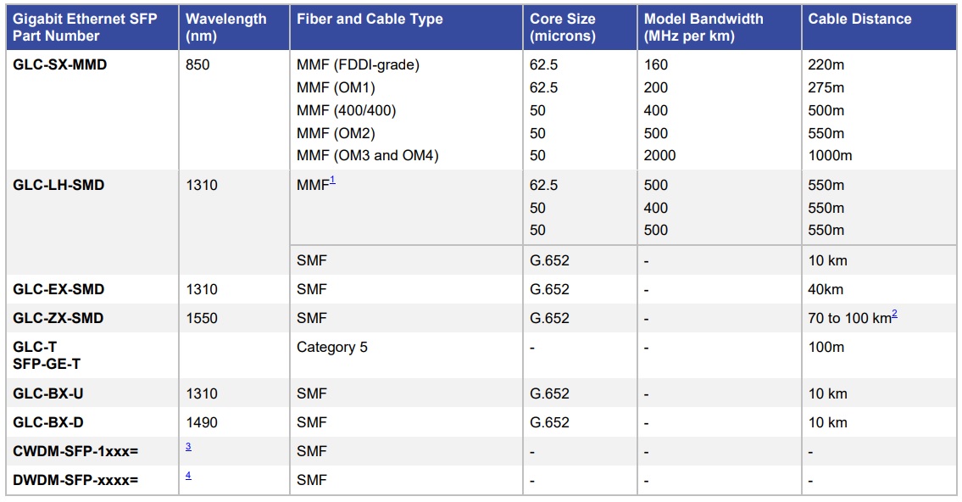Select the GLC-SX-MMD part number

pyautogui.click(x=60, y=64)
